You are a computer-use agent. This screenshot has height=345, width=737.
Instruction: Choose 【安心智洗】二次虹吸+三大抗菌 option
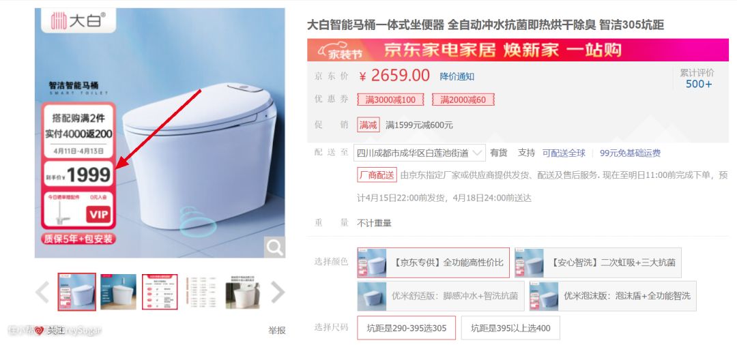click(x=598, y=262)
